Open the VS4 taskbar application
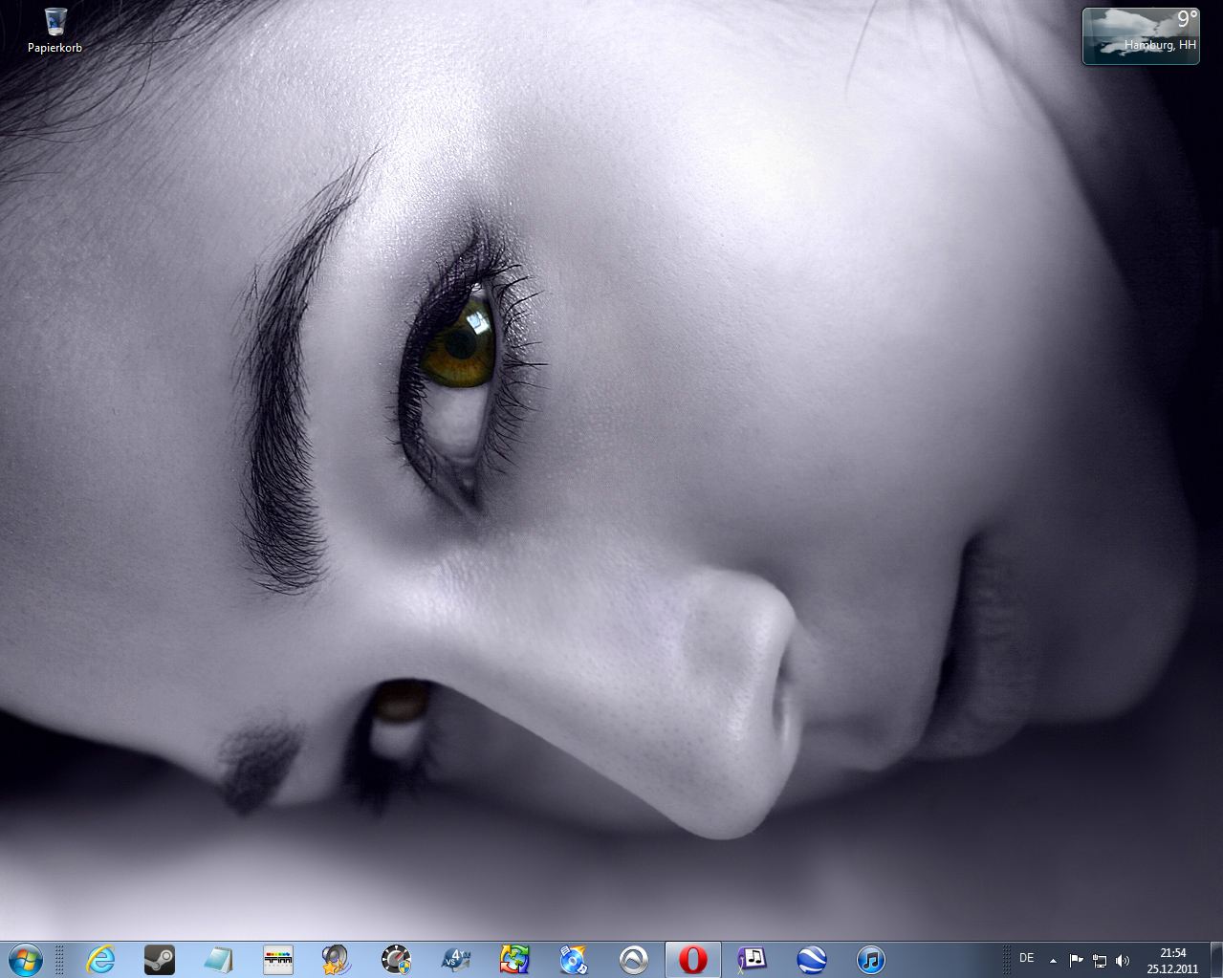Screen dimensions: 1223x978 point(455,959)
